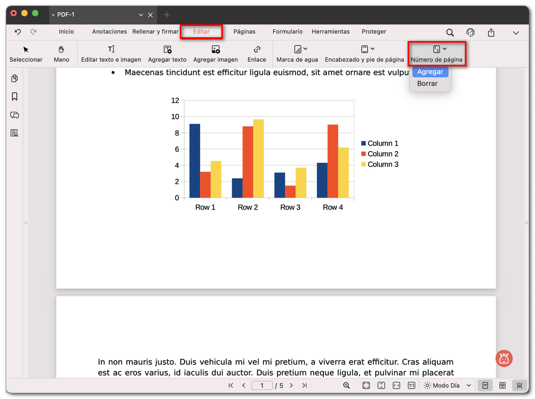Click the Enlace link tool
Image resolution: width=535 pixels, height=399 pixels.
(x=256, y=54)
